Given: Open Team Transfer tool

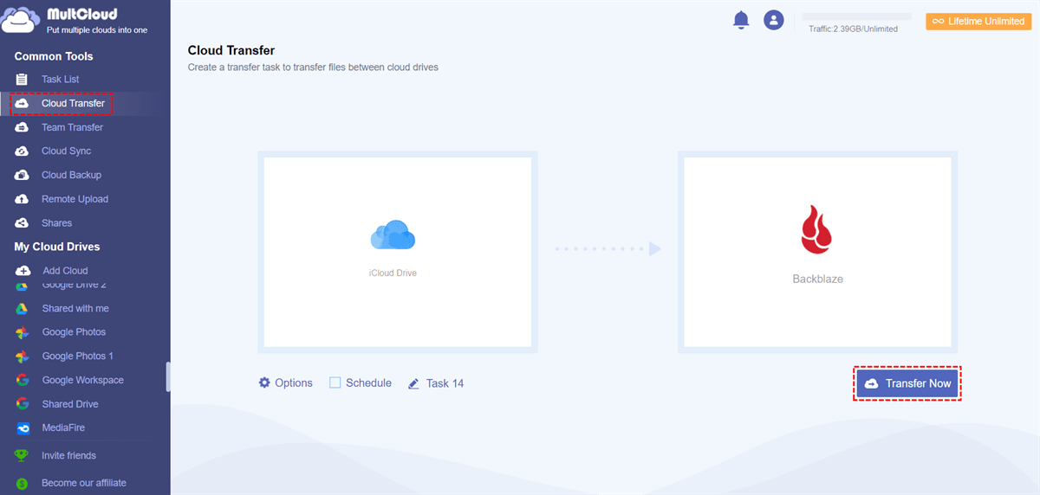Looking at the screenshot, I should click(72, 127).
